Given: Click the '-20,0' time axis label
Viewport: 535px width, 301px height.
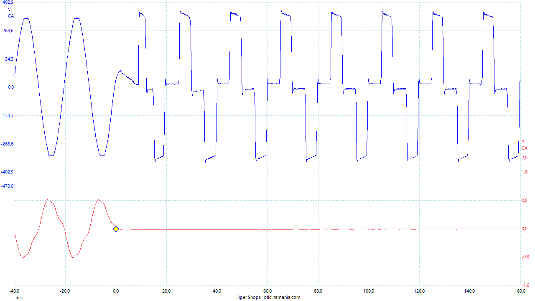Looking at the screenshot, I should (65, 291).
